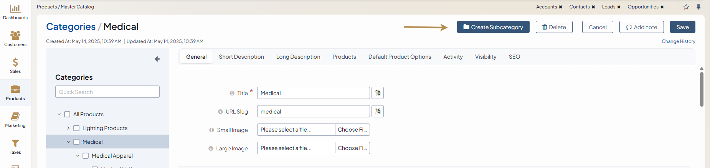Click the Quick Search input field
The height and width of the screenshot is (168, 710).
107,92
